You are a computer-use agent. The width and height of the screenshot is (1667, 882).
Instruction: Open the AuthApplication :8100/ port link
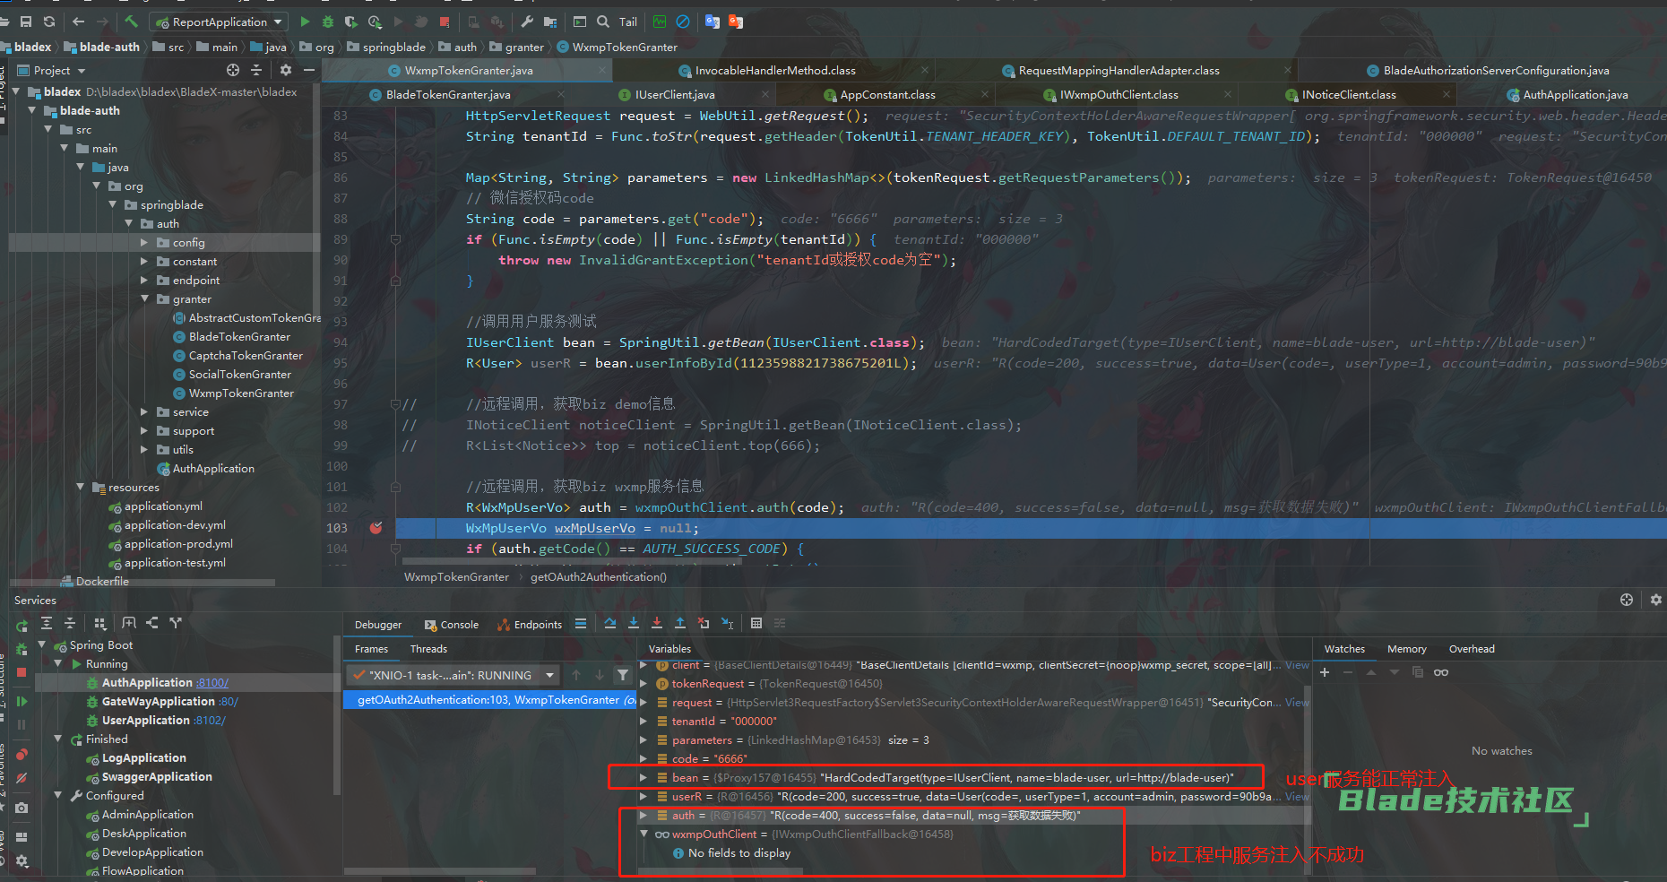212,683
